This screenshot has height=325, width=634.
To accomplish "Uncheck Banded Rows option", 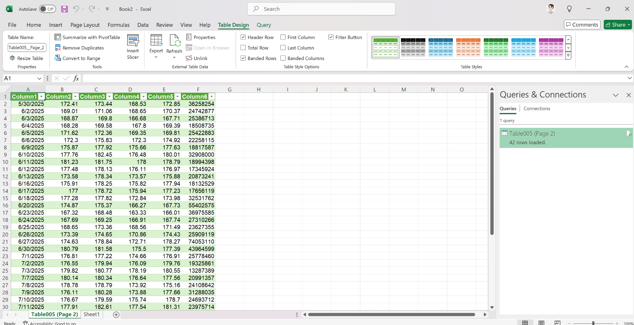I will tap(243, 58).
